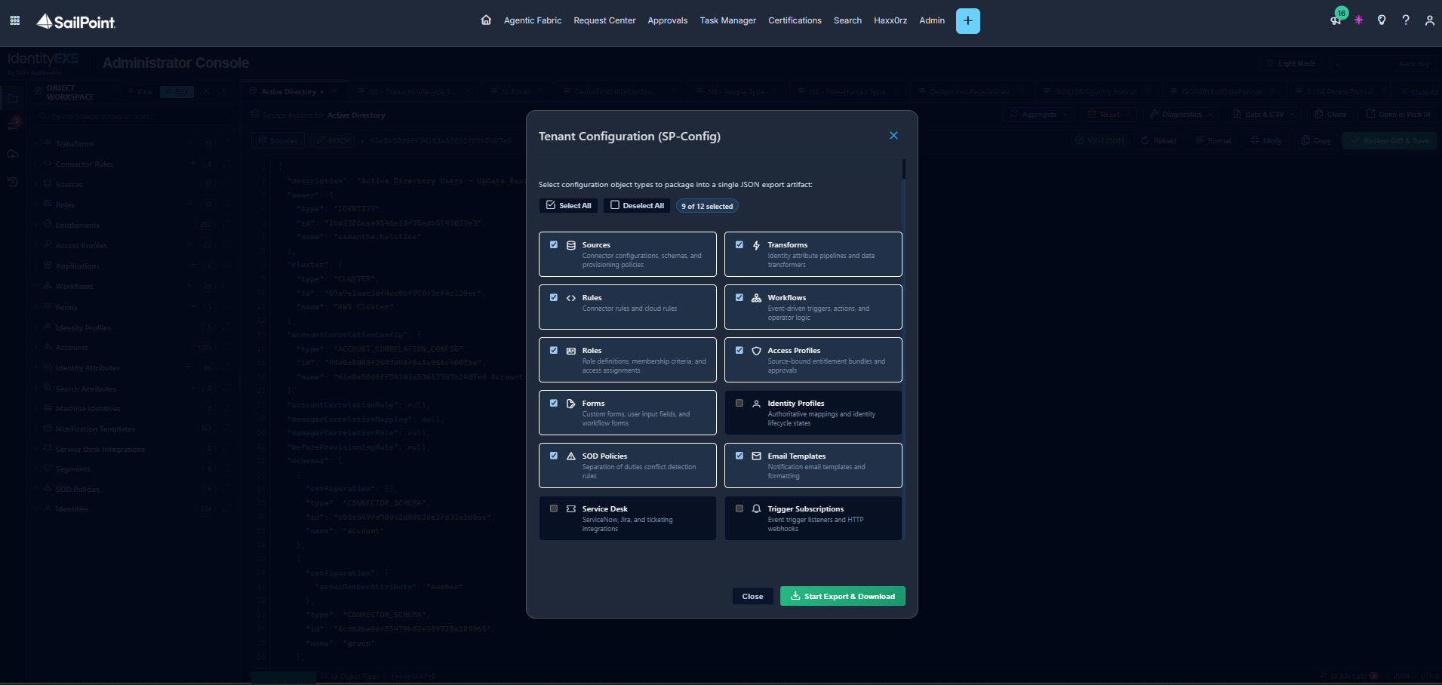Uncheck the Workflows checkbox

click(739, 298)
